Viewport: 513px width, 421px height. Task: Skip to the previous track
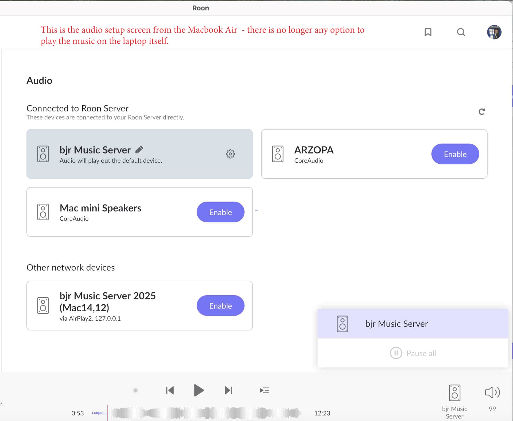click(x=170, y=390)
